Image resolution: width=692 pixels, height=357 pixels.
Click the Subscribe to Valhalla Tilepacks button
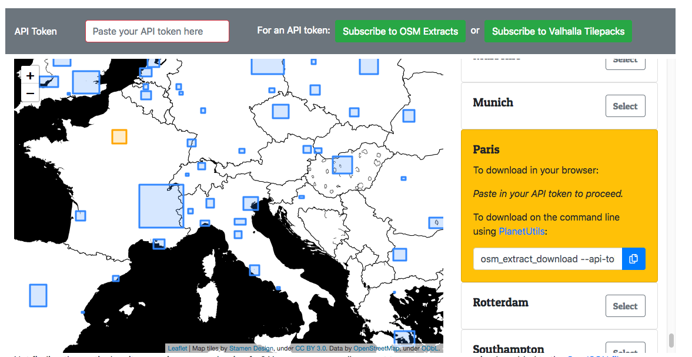558,31
